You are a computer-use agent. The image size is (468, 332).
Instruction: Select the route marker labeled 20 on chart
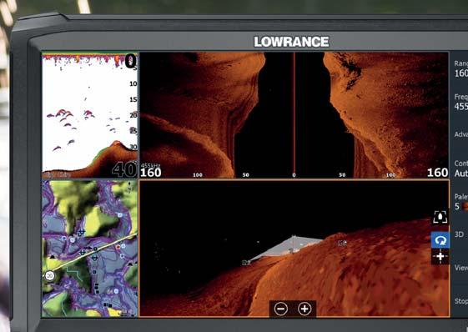pos(49,275)
